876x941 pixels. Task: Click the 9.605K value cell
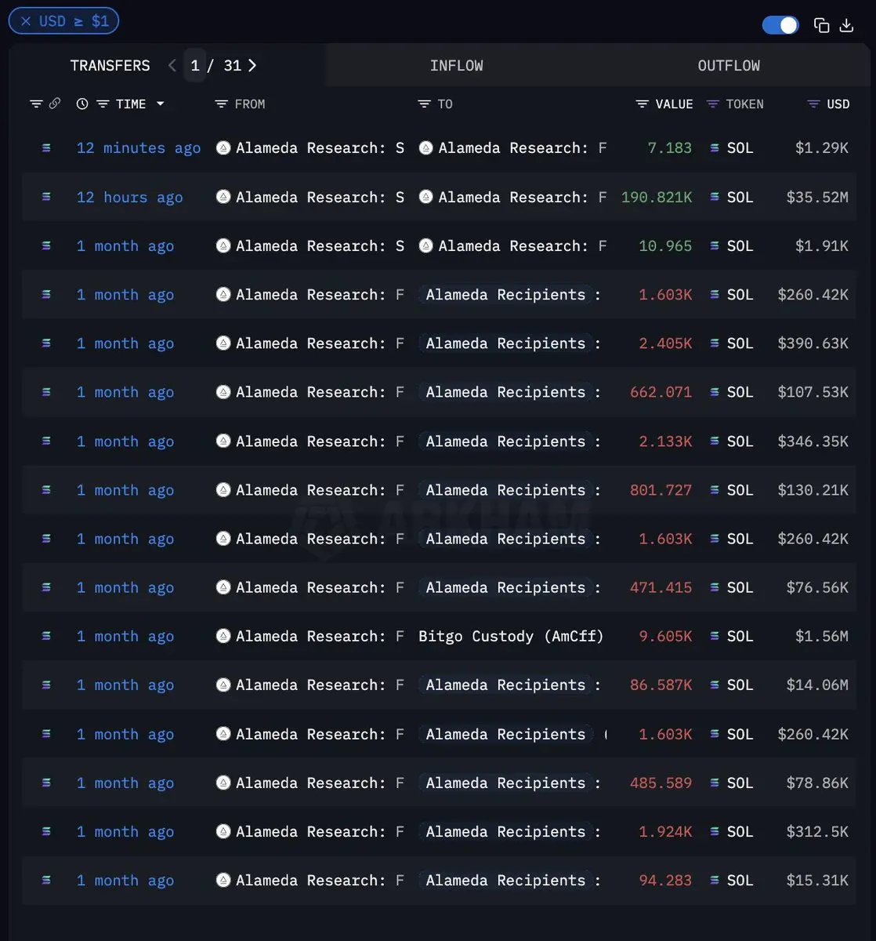(x=666, y=636)
